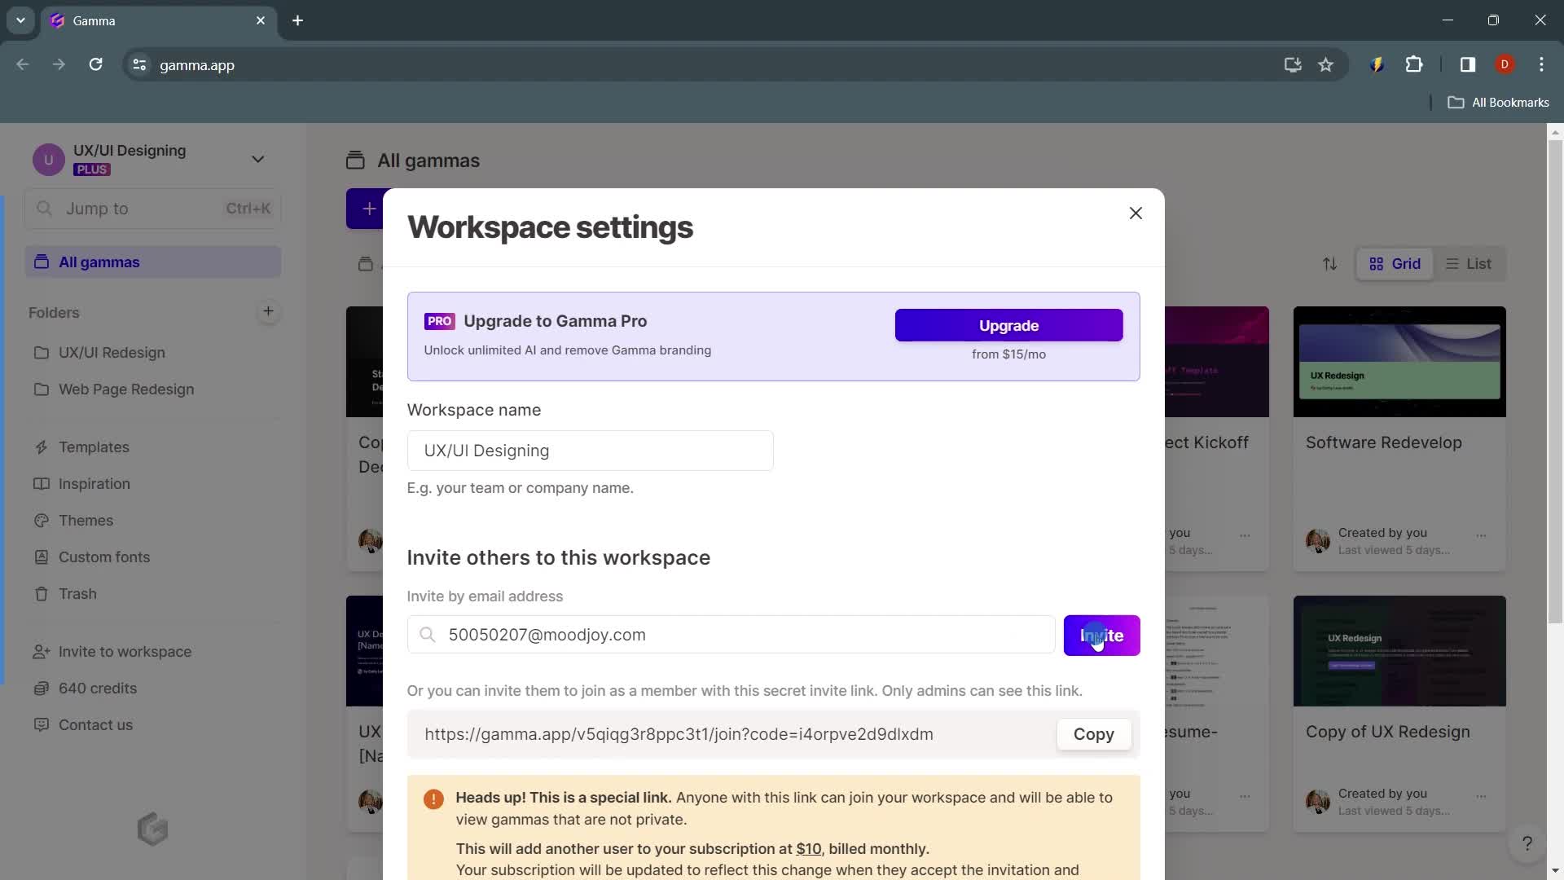Image resolution: width=1564 pixels, height=880 pixels.
Task: Open the Grid view toggle
Action: [1395, 263]
